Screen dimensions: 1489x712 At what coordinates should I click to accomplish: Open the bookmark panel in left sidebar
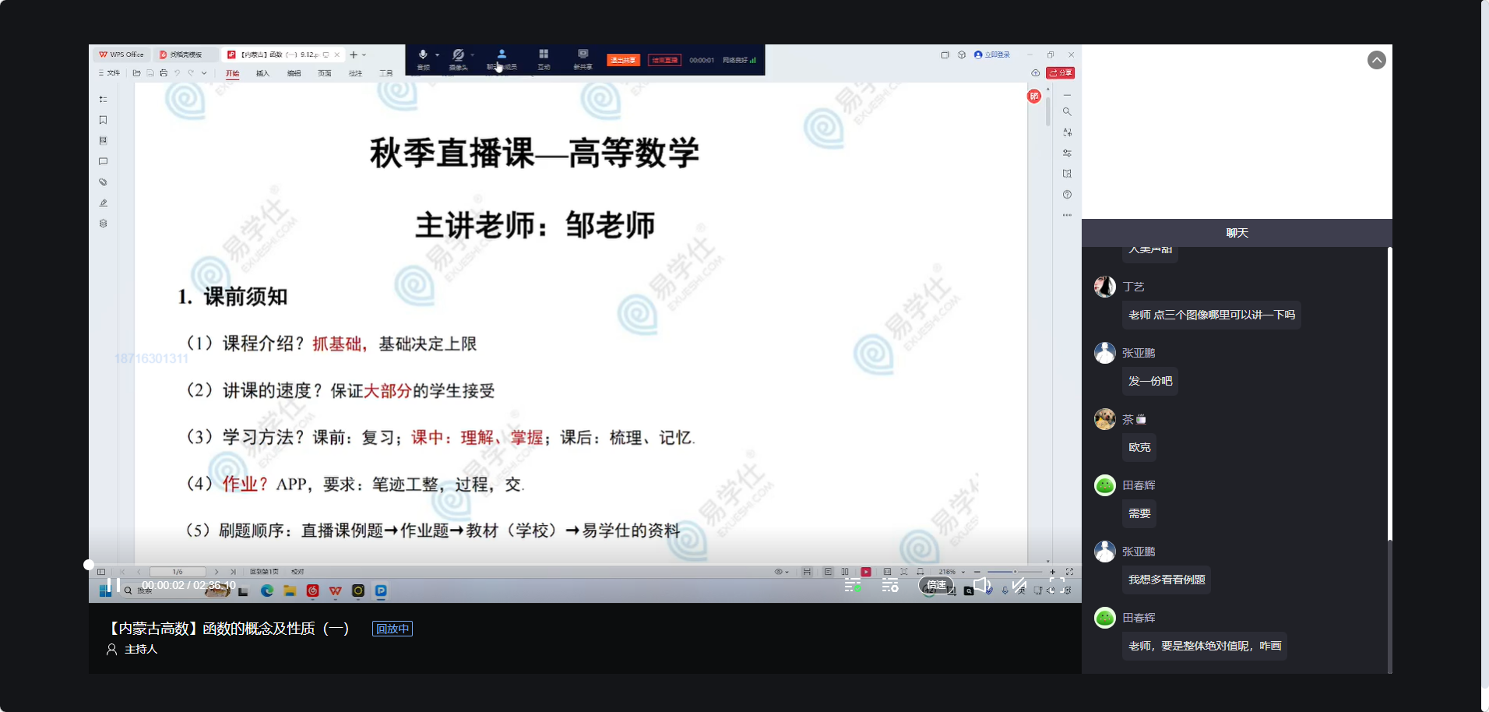click(103, 120)
